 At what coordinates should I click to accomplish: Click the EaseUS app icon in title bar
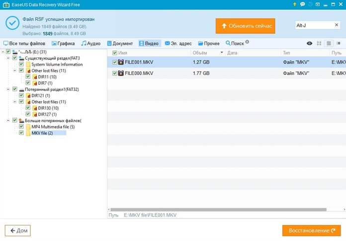pos(6,4)
